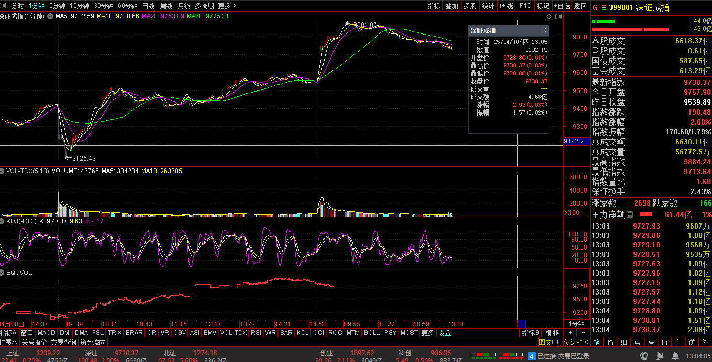Image resolution: width=712 pixels, height=362 pixels.
Task: Zoom out with the minus button
Action: click(583, 333)
